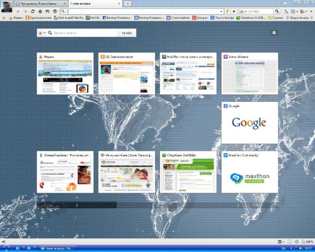Image resolution: width=315 pixels, height=252 pixels.
Task: Reload the page with the refresh icon
Action: click(x=33, y=12)
